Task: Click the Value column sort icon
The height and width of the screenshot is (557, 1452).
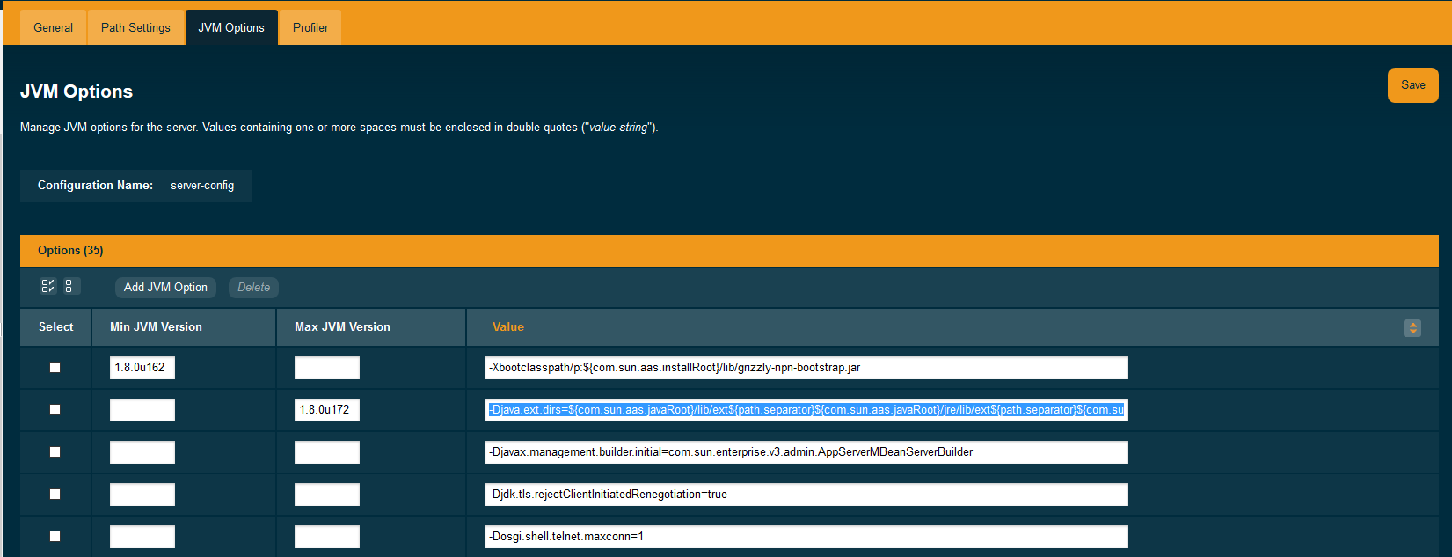Action: click(x=1412, y=328)
